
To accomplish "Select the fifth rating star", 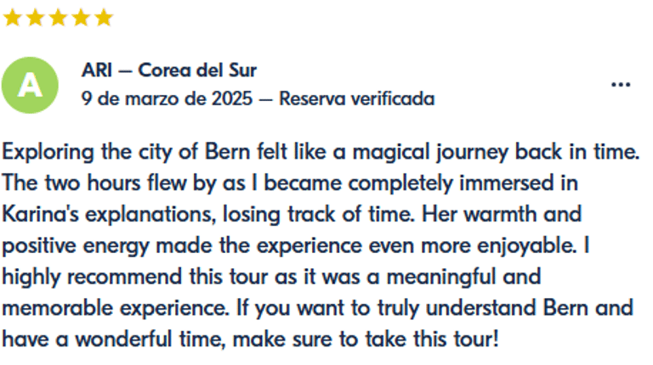I will (103, 19).
